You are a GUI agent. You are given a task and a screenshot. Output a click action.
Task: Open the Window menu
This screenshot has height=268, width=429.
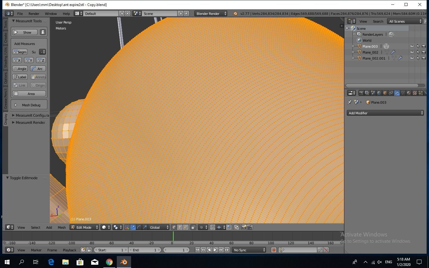(51, 14)
